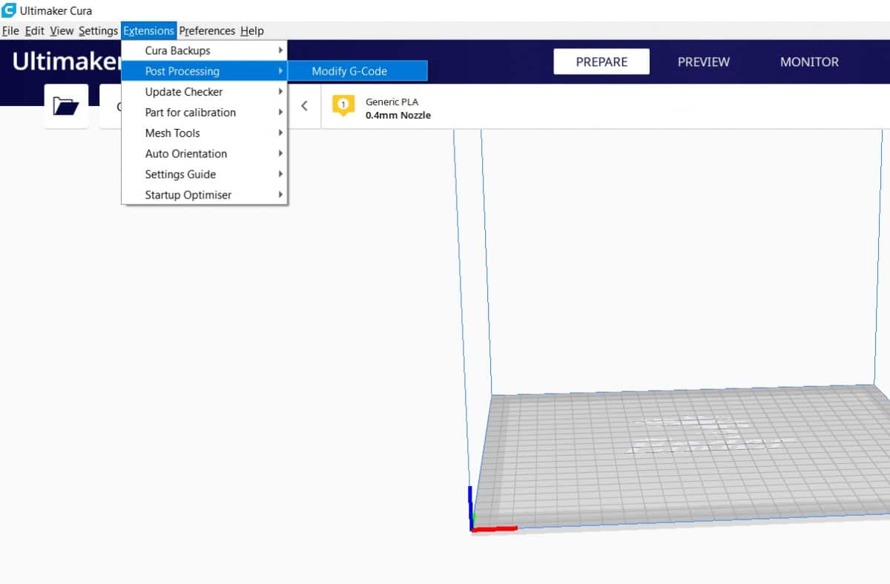Select Post Processing menu entry
Viewport: 890px width, 584px height.
tap(205, 71)
